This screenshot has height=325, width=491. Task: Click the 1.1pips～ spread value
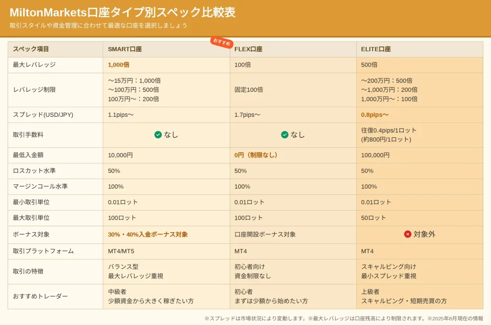pos(121,115)
